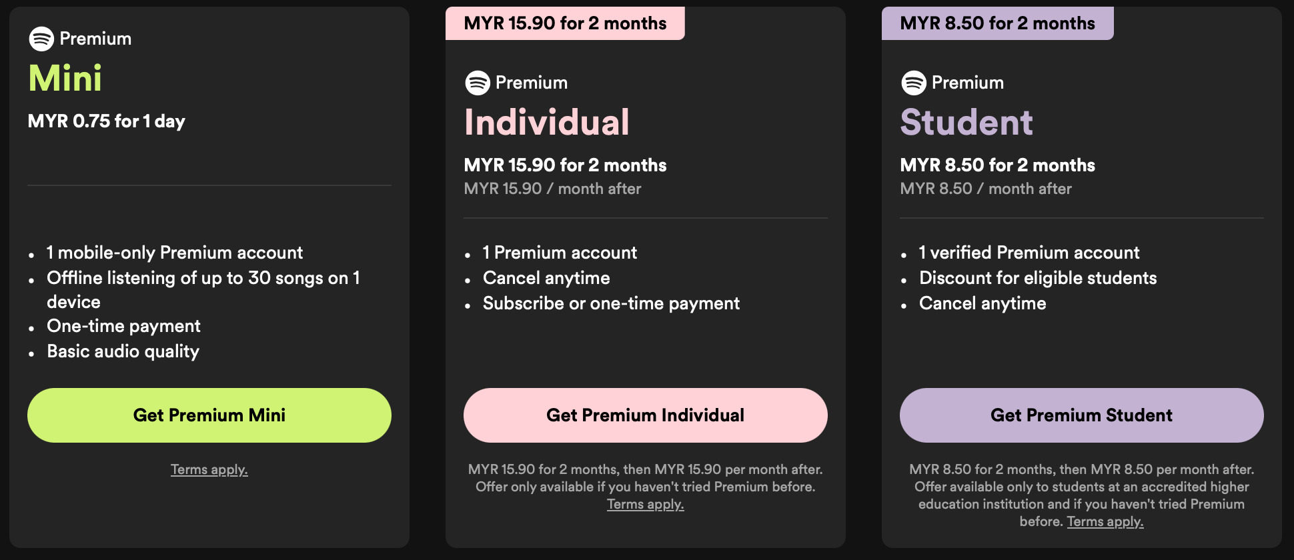Click "MYR 15.90 / month after" text

point(552,189)
